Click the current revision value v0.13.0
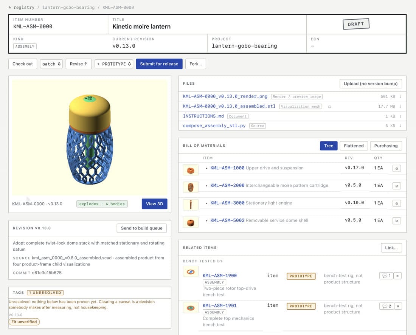416x335 pixels. click(x=124, y=46)
